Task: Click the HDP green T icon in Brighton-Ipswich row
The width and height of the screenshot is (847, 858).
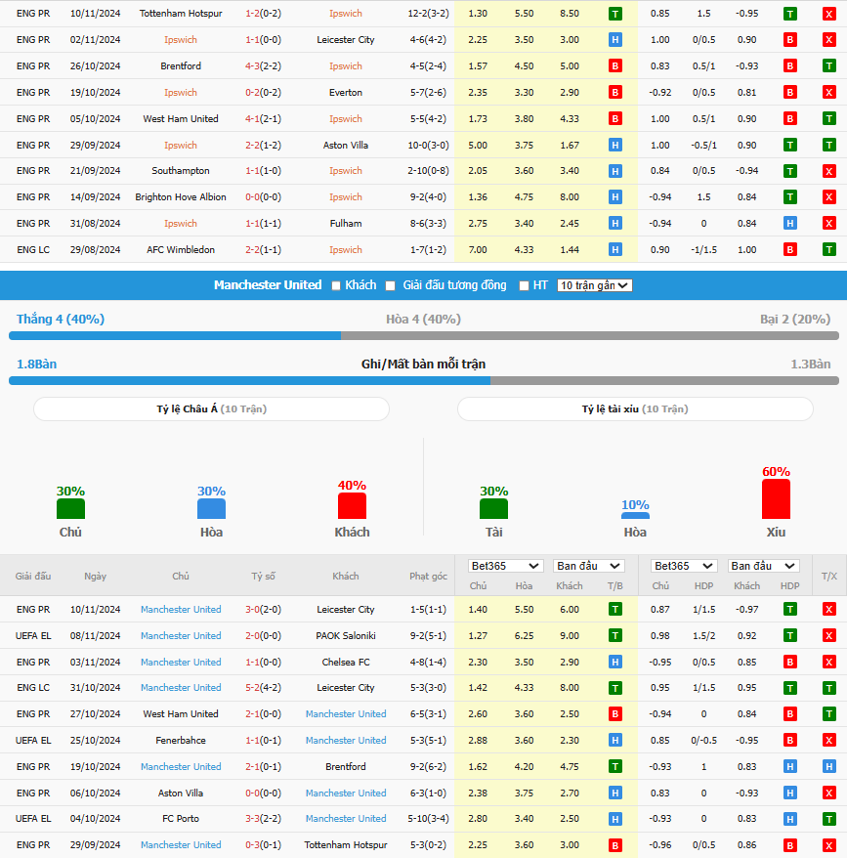Action: point(789,197)
